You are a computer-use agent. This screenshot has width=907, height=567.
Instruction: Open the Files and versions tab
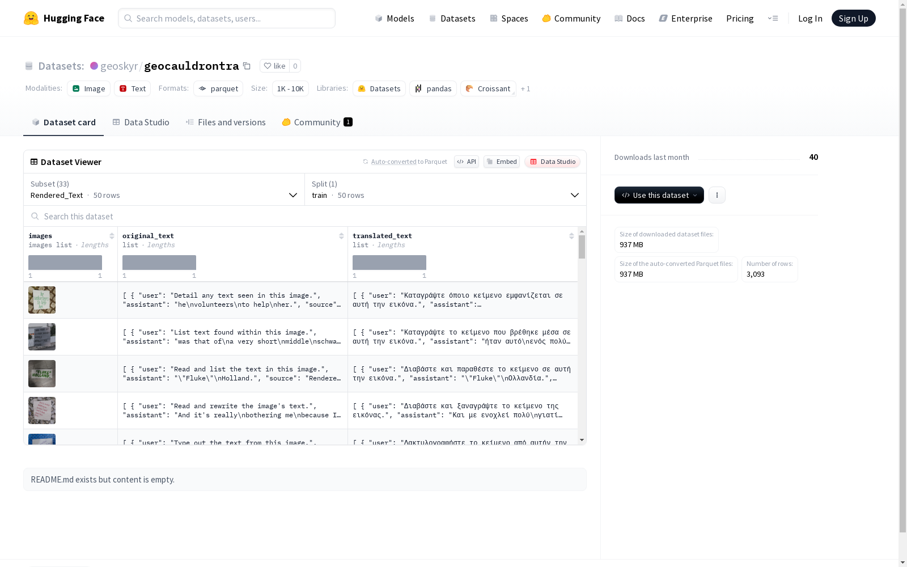(x=226, y=122)
